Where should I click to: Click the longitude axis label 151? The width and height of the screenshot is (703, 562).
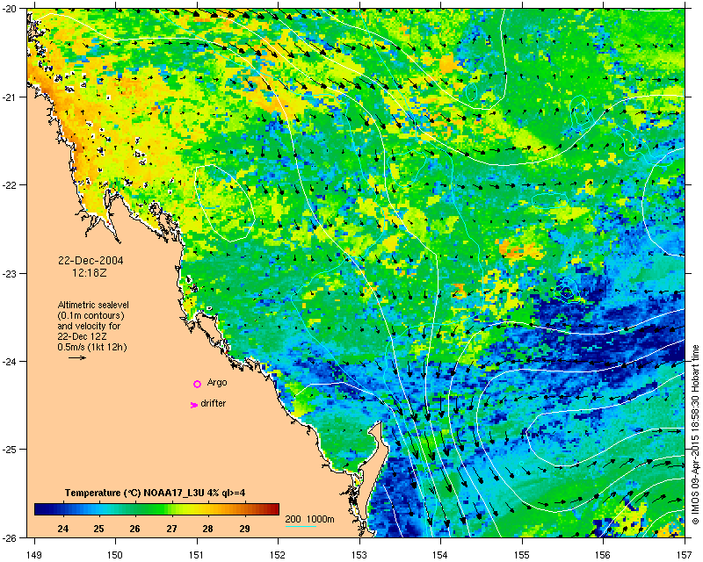point(197,555)
